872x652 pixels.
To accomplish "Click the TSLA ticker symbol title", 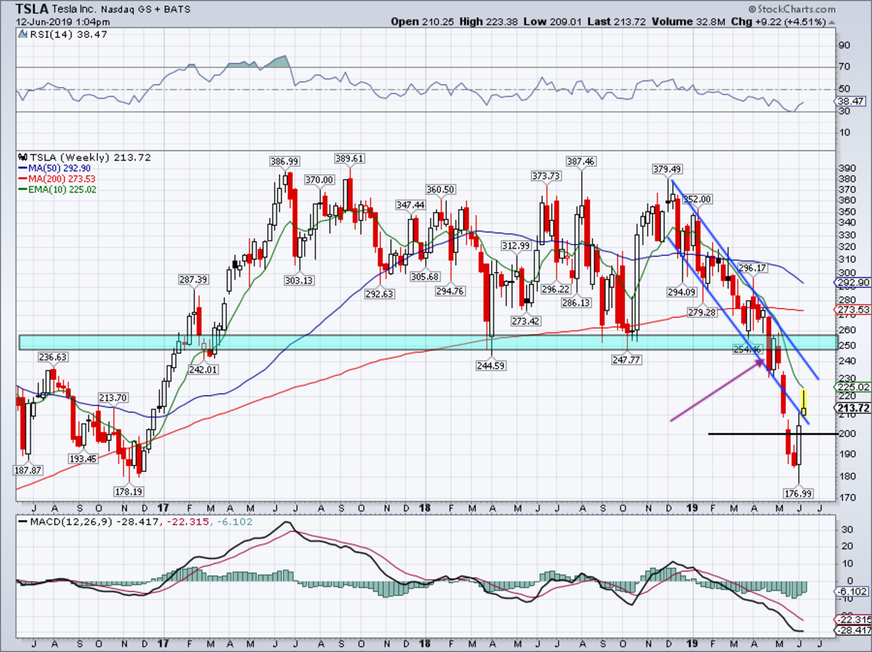I will point(31,9).
